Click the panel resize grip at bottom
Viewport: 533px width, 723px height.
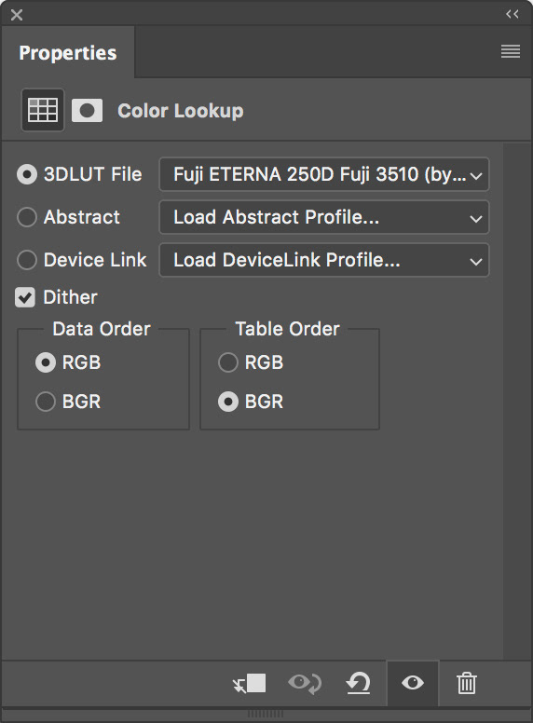(x=266, y=715)
